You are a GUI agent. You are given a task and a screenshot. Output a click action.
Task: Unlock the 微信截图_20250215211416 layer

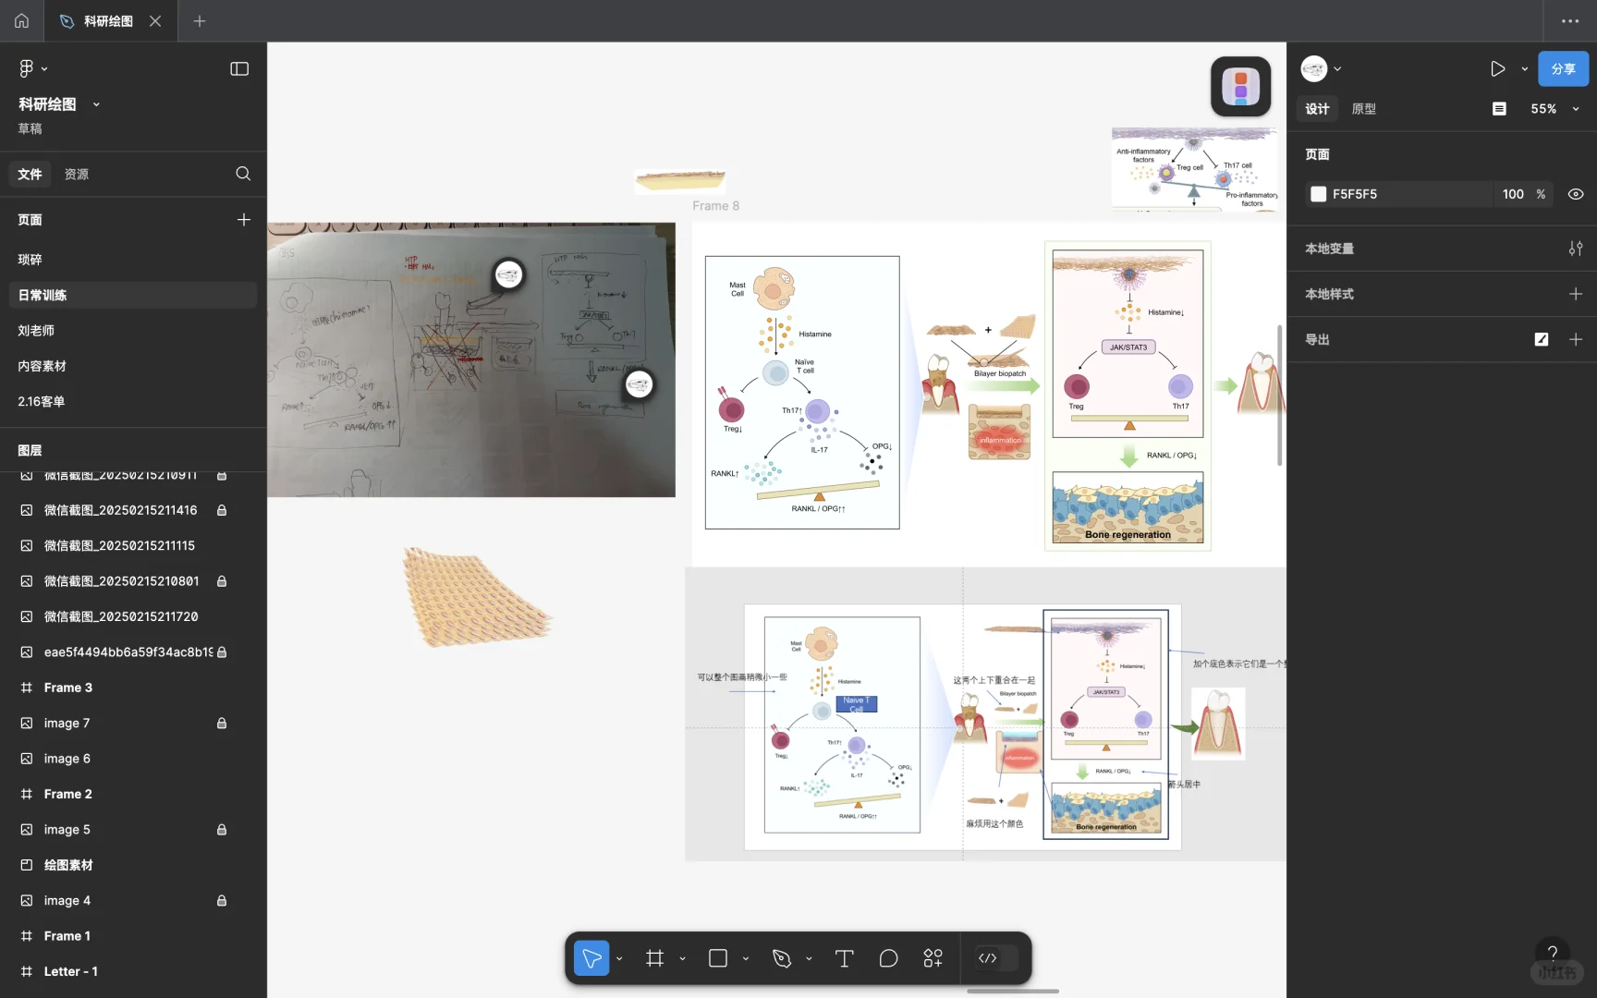pyautogui.click(x=222, y=510)
